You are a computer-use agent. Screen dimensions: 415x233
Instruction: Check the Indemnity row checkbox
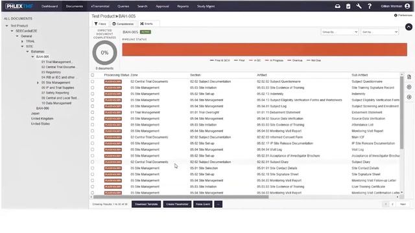point(92,94)
